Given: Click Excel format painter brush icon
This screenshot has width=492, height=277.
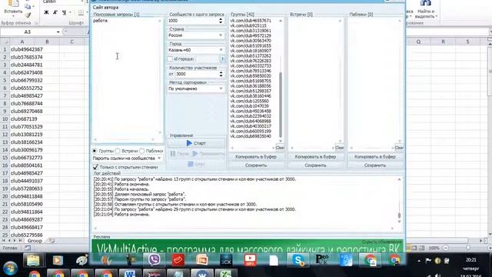Looking at the screenshot, I should 28,15.
